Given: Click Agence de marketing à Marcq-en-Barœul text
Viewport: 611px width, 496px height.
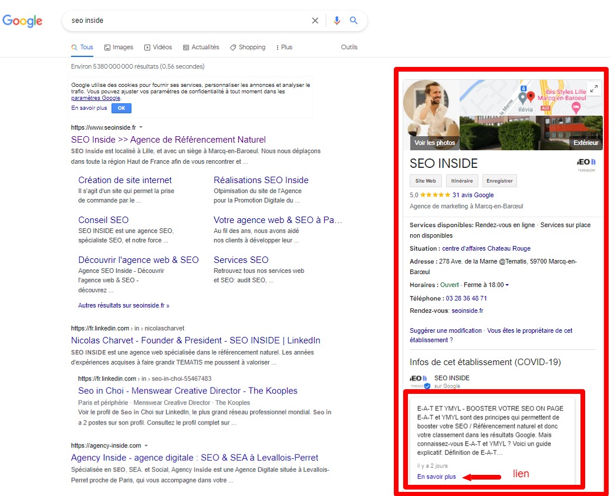Looking at the screenshot, I should tap(466, 207).
